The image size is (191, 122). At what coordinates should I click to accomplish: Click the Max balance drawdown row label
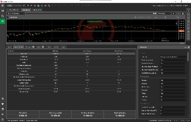pos(24,65)
